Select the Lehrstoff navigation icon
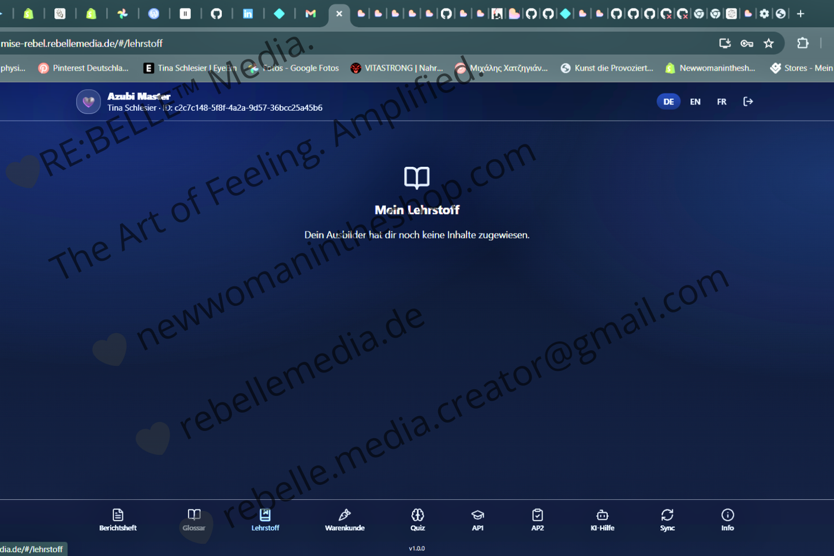Viewport: 834px width, 556px height. (x=265, y=519)
